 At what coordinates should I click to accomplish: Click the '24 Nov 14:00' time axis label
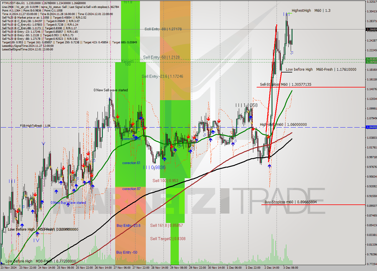[47, 268]
